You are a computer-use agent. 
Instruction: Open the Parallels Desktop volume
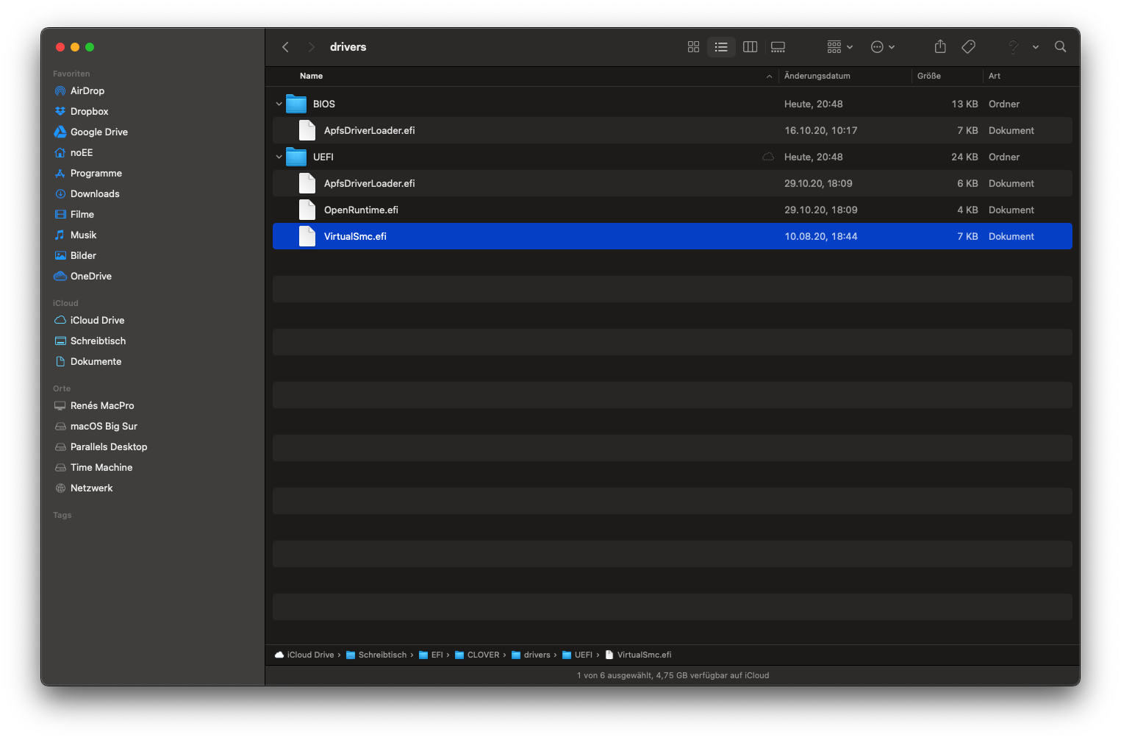pos(109,447)
